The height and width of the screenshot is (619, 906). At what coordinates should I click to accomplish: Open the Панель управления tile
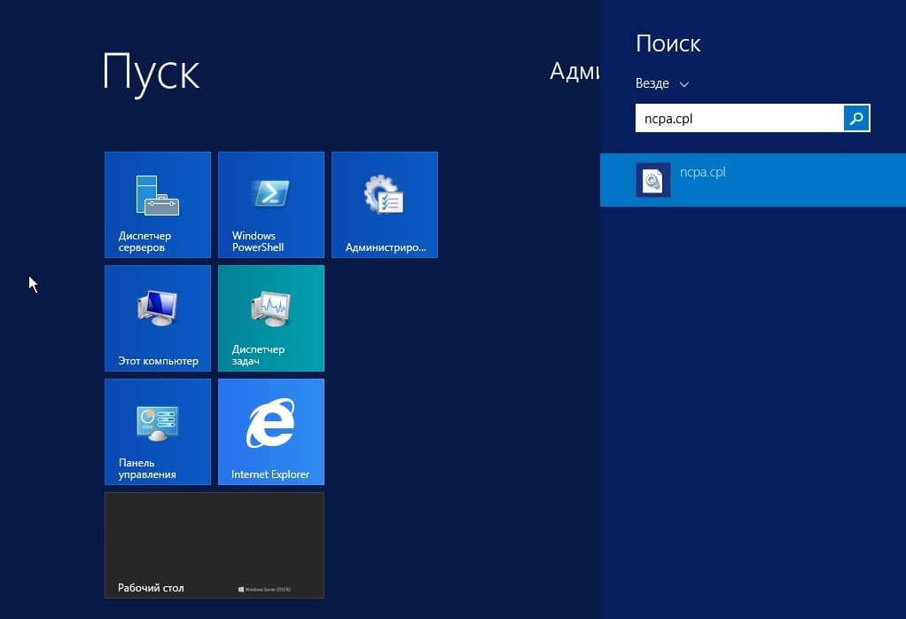pyautogui.click(x=158, y=432)
